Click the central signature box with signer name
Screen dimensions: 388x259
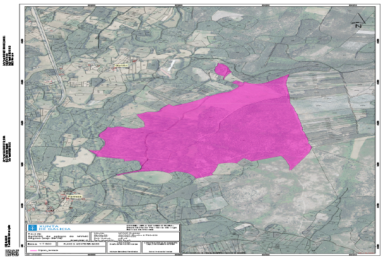coord(124,247)
